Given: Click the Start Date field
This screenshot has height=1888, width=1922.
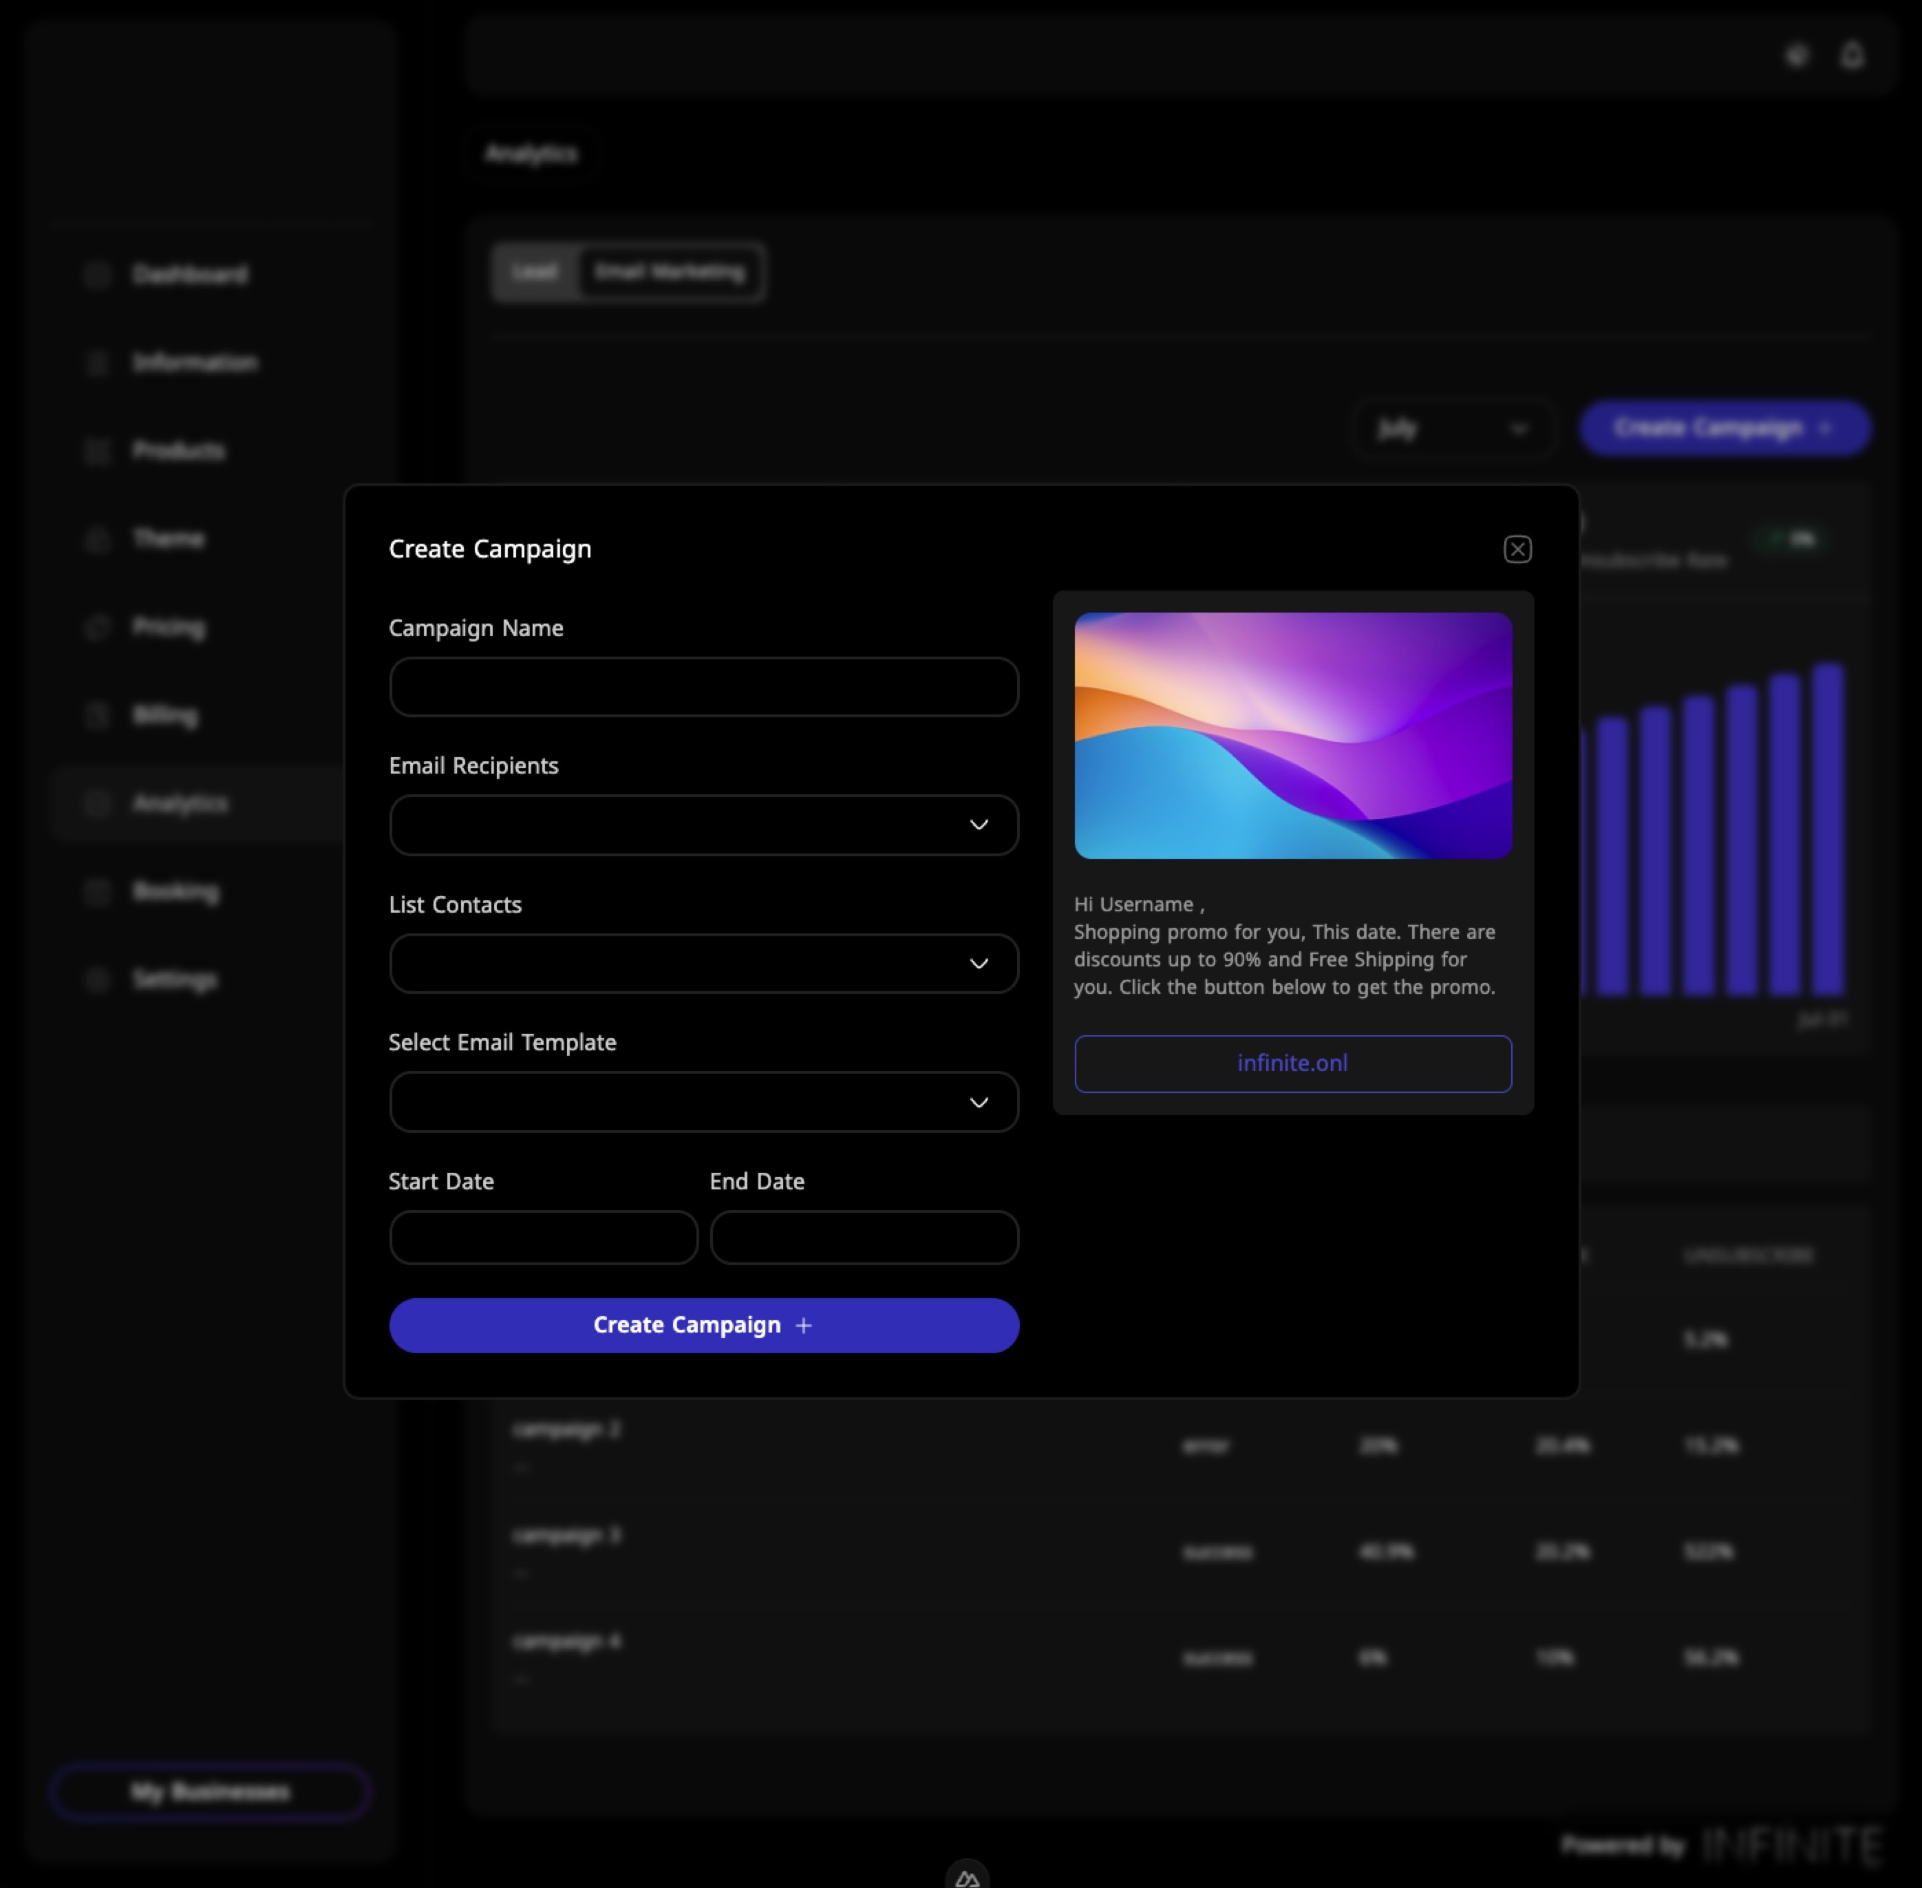Looking at the screenshot, I should tap(543, 1236).
